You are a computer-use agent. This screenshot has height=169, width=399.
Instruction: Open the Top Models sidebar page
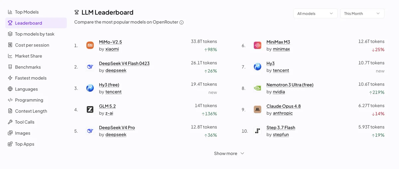[x=36, y=12]
